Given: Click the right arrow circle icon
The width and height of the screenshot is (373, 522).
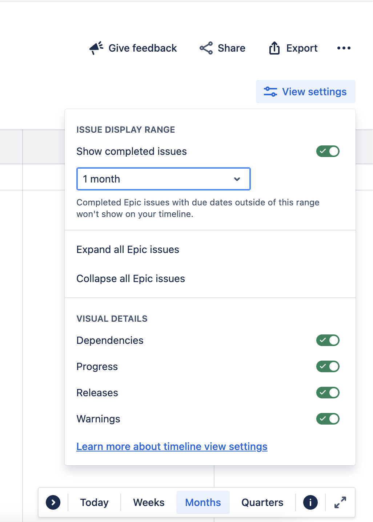Looking at the screenshot, I should click(53, 502).
